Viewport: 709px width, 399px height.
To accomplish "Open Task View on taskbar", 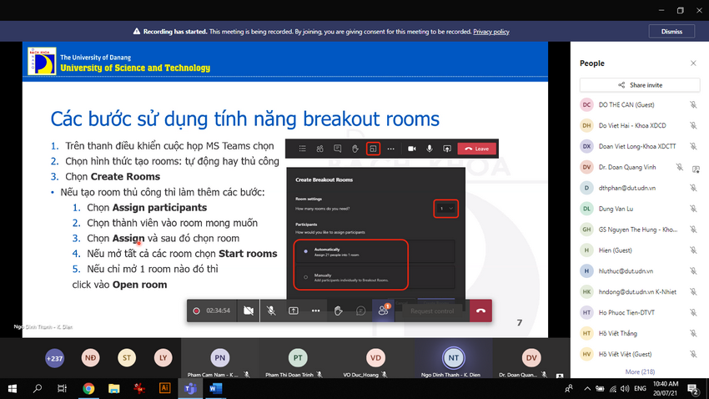I will pyautogui.click(x=62, y=389).
